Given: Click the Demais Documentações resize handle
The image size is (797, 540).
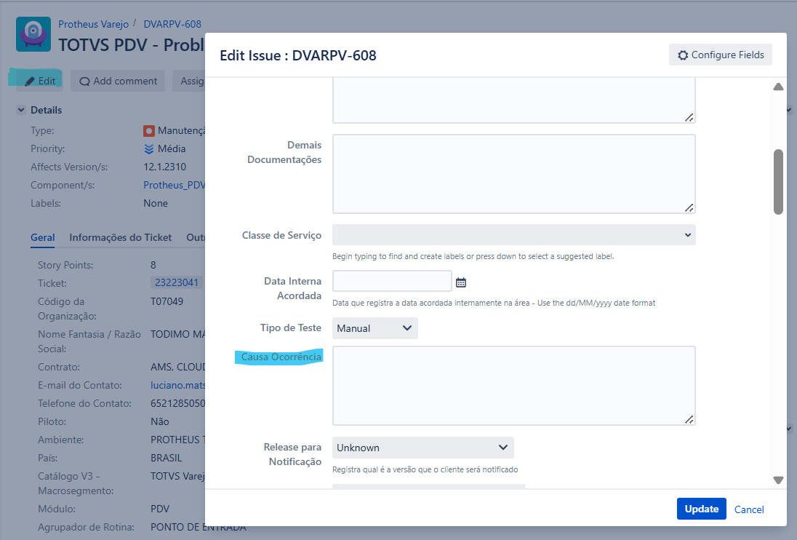Looking at the screenshot, I should click(689, 207).
